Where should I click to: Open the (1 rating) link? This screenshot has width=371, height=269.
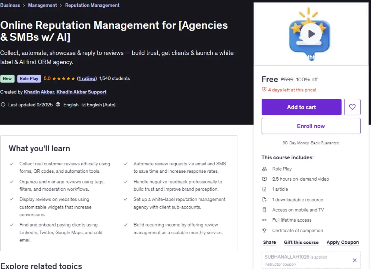pos(87,78)
